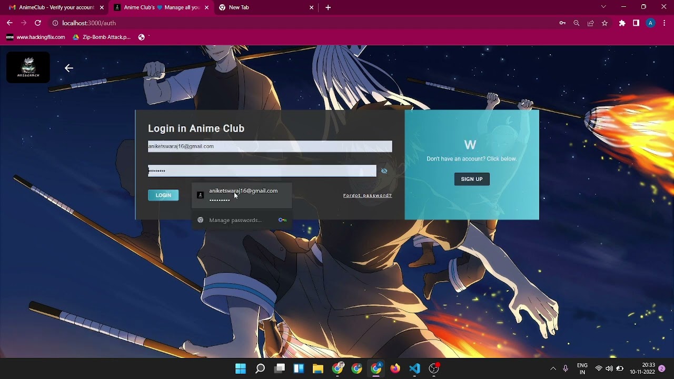Viewport: 674px width, 379px height.
Task: Click the microphone icon in system tray
Action: point(566,368)
